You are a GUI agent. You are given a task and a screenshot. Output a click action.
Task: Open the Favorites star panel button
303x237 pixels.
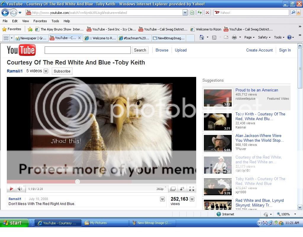(12, 29)
